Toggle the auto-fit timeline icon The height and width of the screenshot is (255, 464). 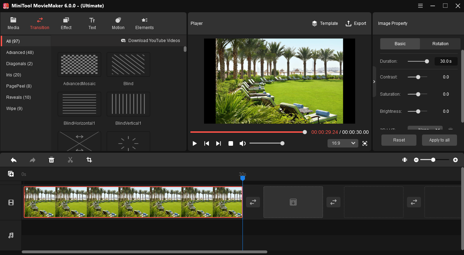point(405,160)
